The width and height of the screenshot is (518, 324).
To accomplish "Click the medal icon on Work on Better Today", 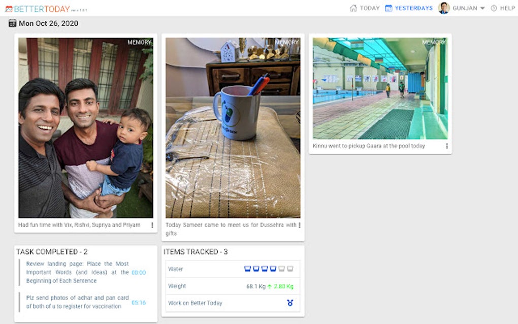I will click(x=290, y=303).
